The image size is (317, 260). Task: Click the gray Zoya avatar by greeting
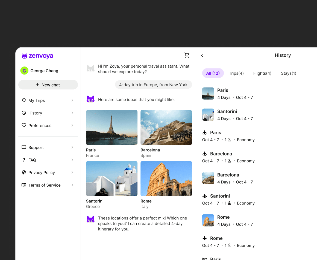tap(90, 69)
